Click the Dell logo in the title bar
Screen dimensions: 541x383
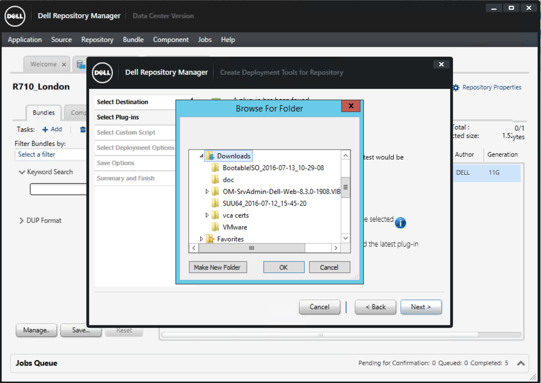tap(15, 16)
